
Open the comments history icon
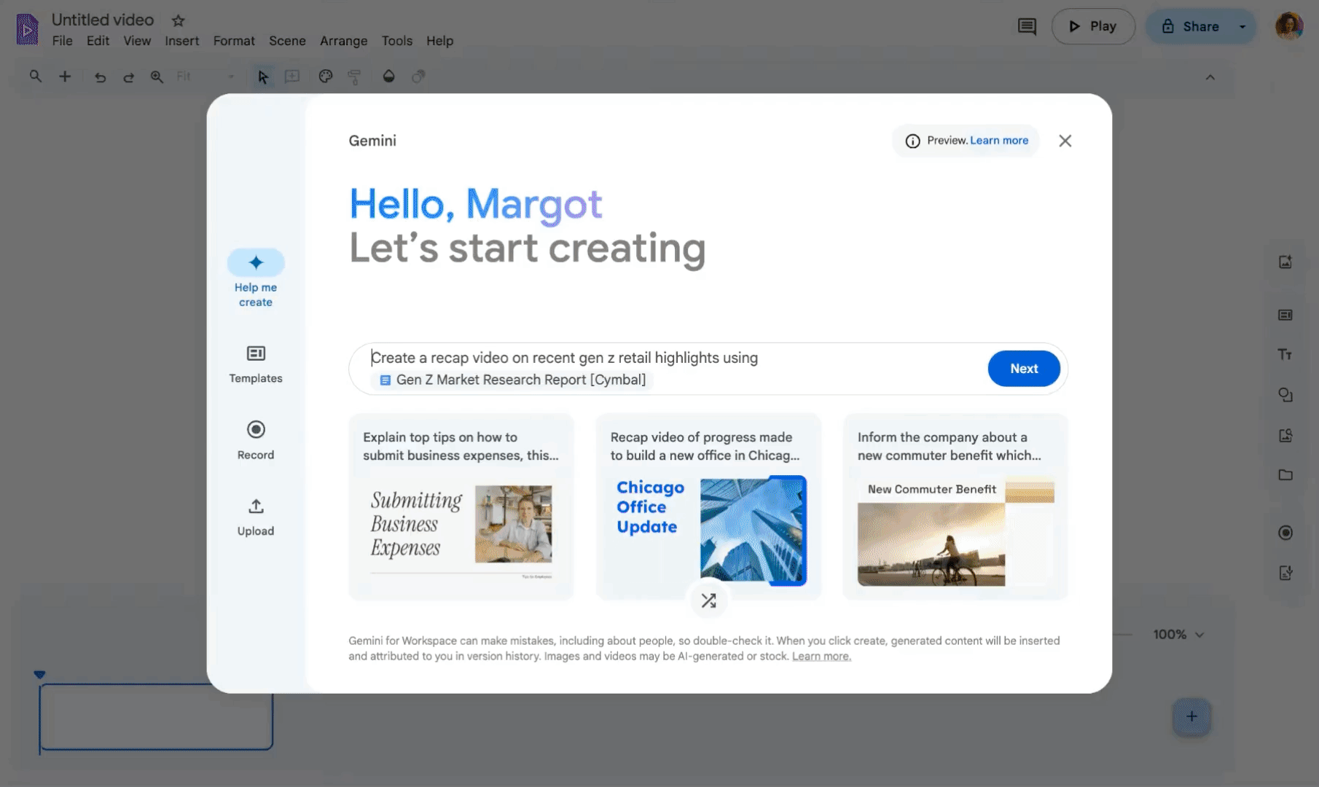click(1027, 27)
